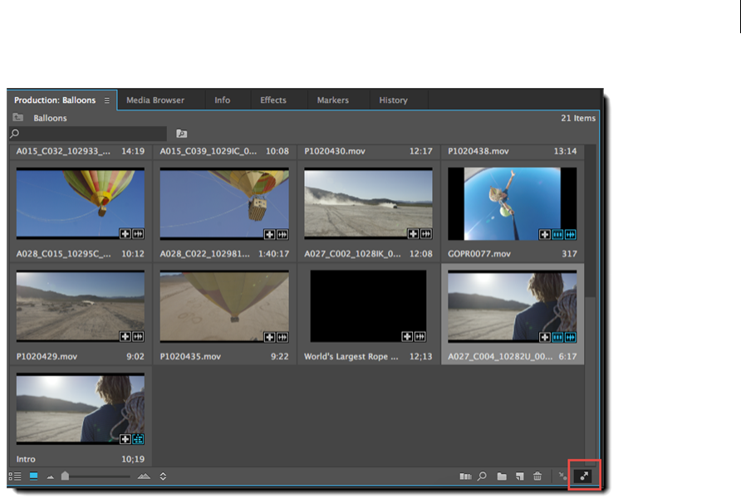741x498 pixels.
Task: Click 'P1020429.mov' label
Action: [47, 356]
